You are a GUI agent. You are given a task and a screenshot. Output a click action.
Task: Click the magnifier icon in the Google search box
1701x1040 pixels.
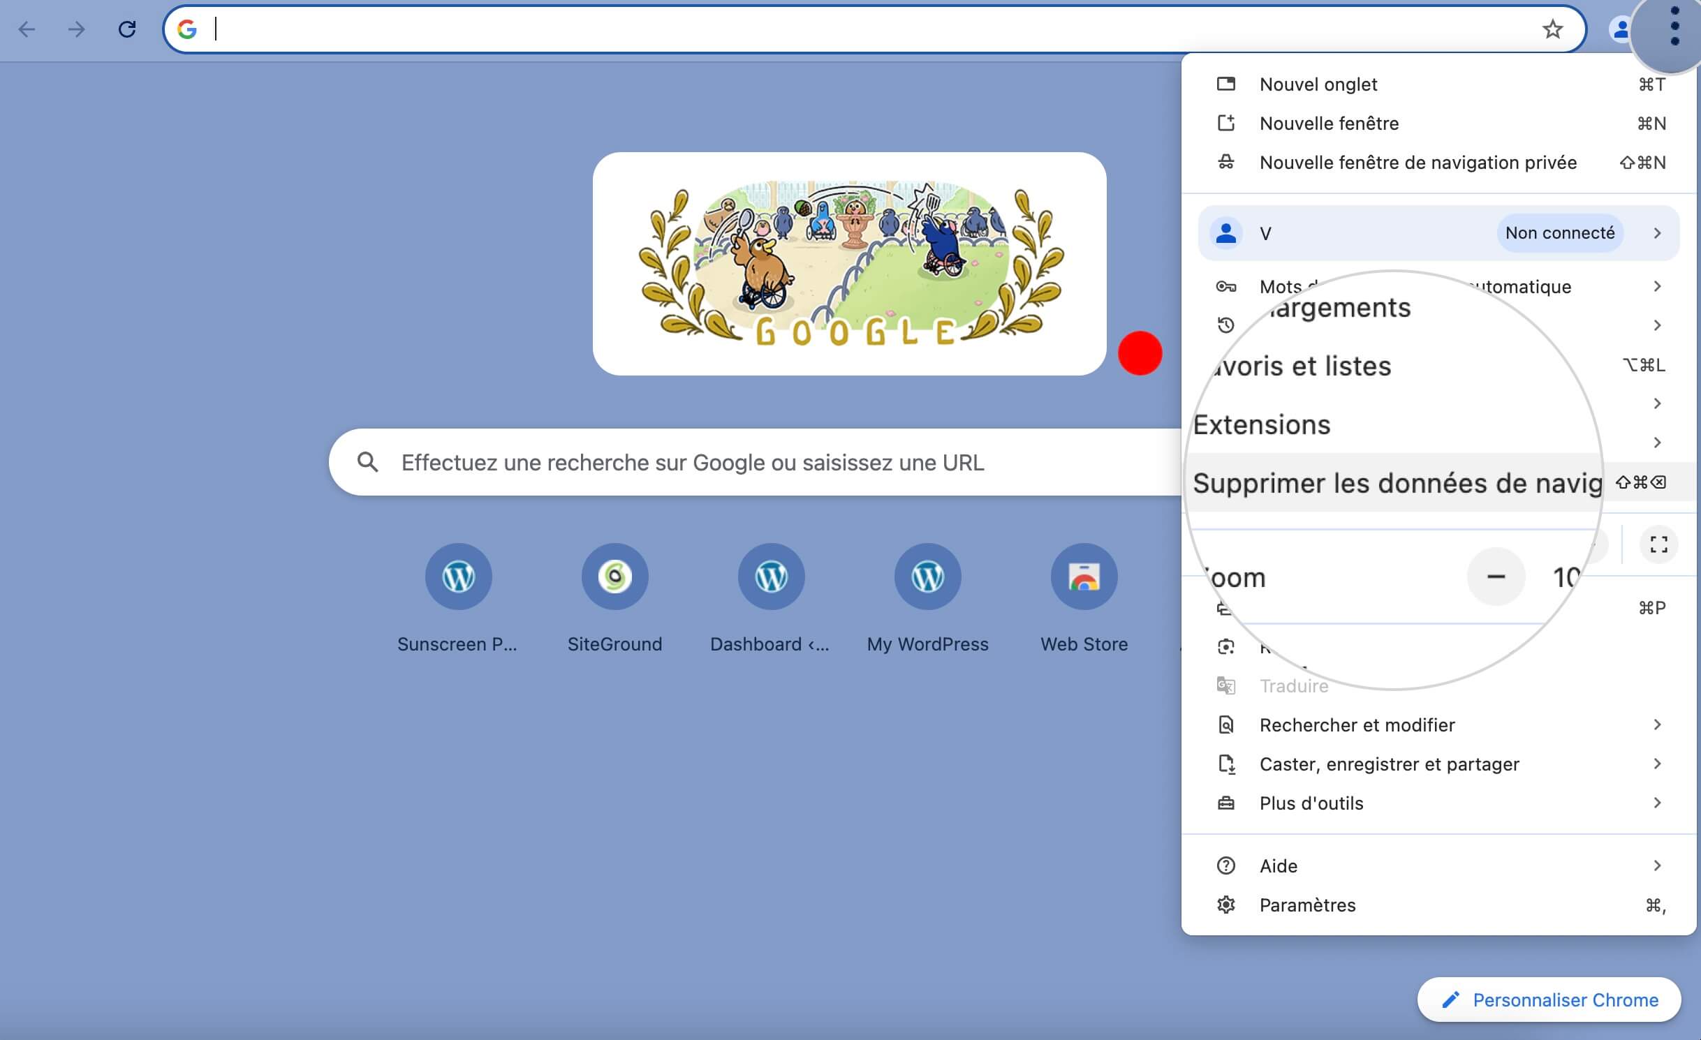[367, 462]
